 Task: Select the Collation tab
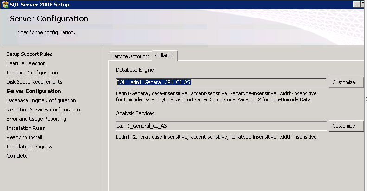pyautogui.click(x=165, y=55)
